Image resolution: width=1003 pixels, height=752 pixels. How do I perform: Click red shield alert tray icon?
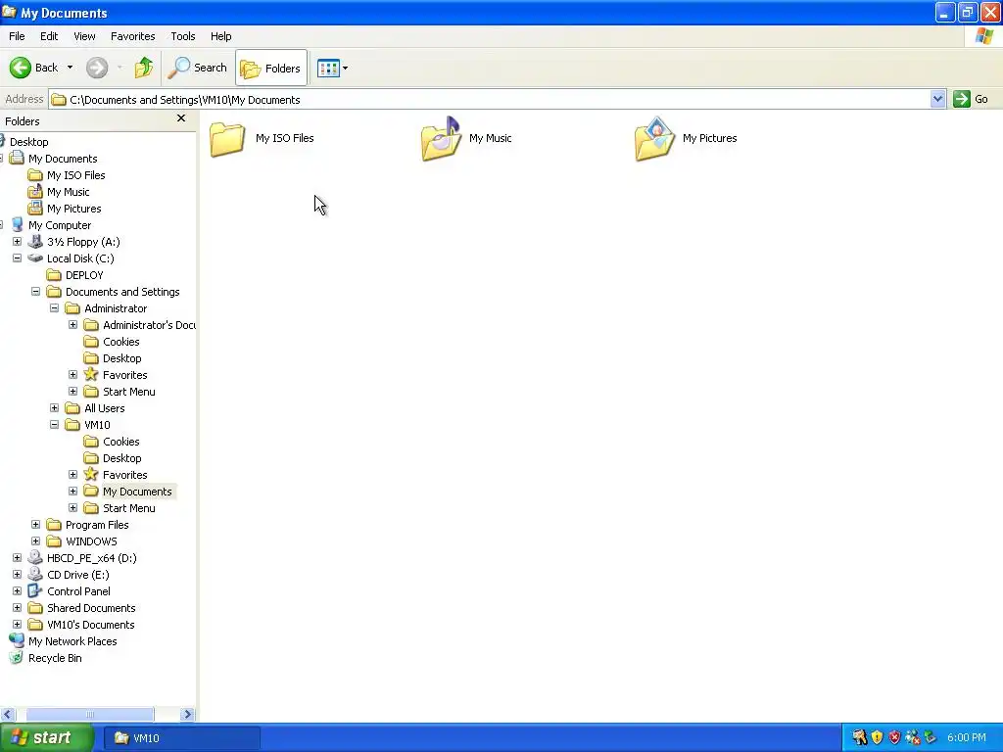[894, 738]
